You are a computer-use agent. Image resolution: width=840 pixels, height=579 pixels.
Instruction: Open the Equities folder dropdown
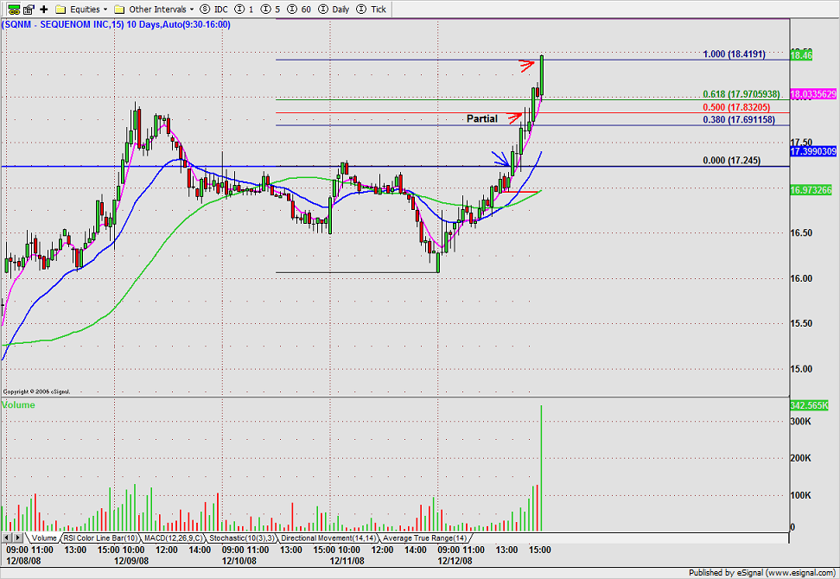(81, 10)
